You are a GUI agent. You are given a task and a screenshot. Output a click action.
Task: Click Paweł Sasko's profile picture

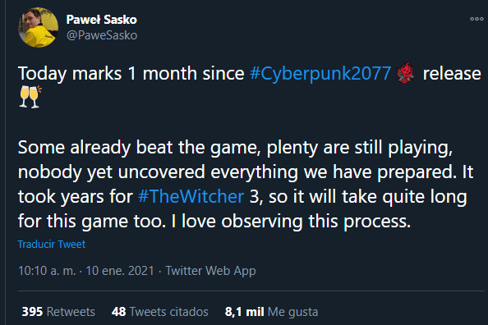(x=39, y=28)
